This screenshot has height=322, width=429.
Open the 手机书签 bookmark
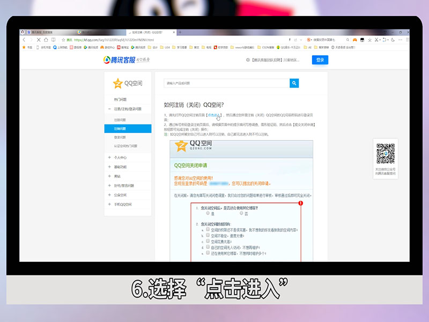click(x=43, y=47)
